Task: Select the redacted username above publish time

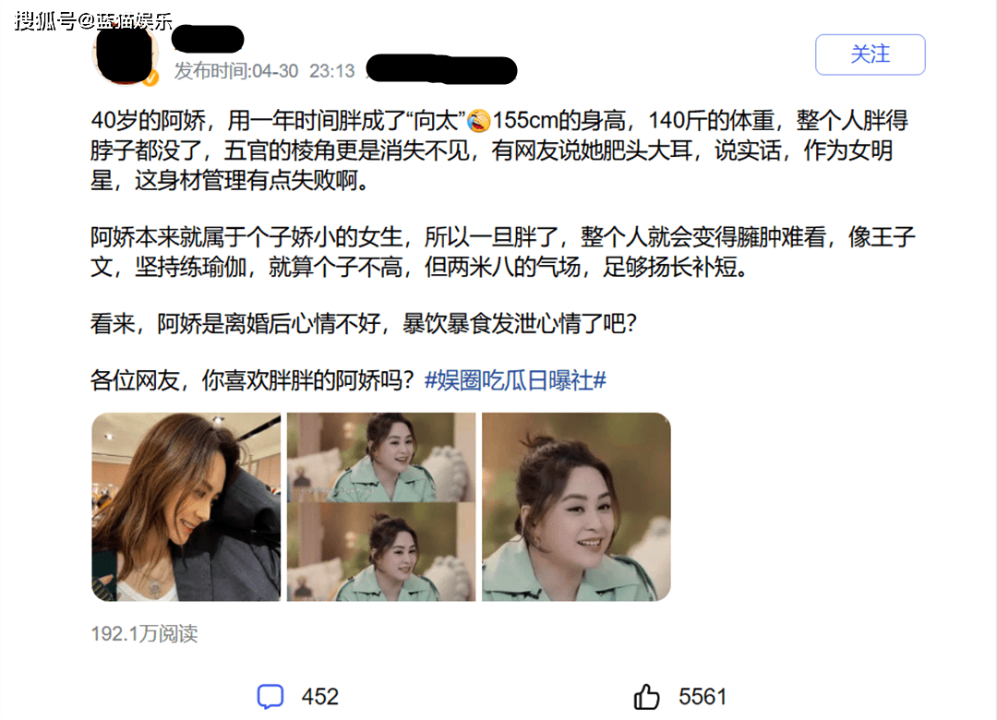Action: point(208,39)
